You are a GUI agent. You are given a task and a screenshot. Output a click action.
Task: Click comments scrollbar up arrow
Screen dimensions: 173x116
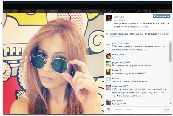coord(170,42)
